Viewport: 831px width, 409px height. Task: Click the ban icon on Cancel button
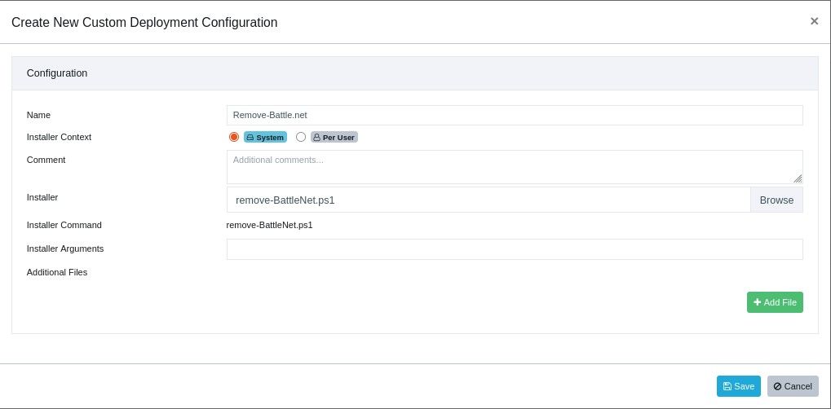[777, 386]
